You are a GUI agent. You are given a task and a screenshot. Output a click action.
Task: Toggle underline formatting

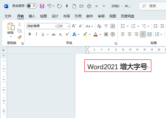point(43,34)
